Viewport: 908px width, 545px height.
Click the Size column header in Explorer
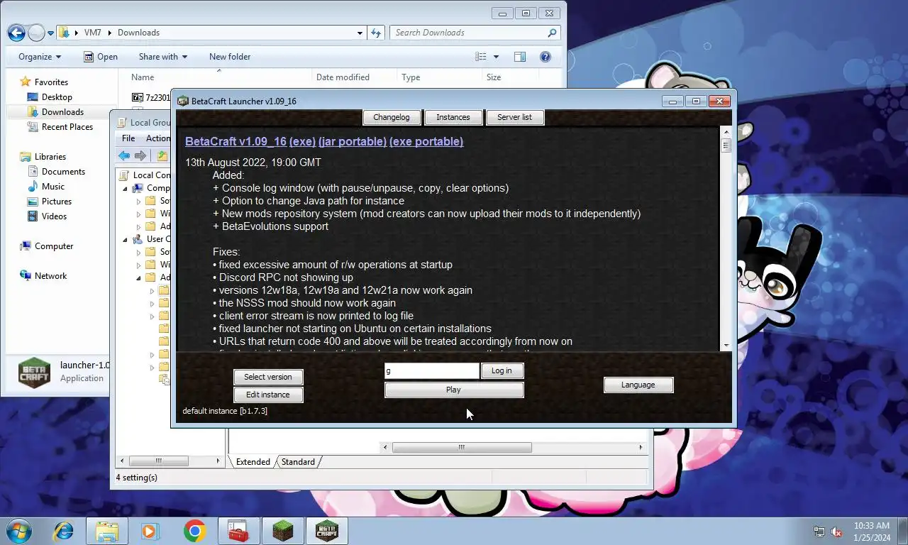(511, 77)
